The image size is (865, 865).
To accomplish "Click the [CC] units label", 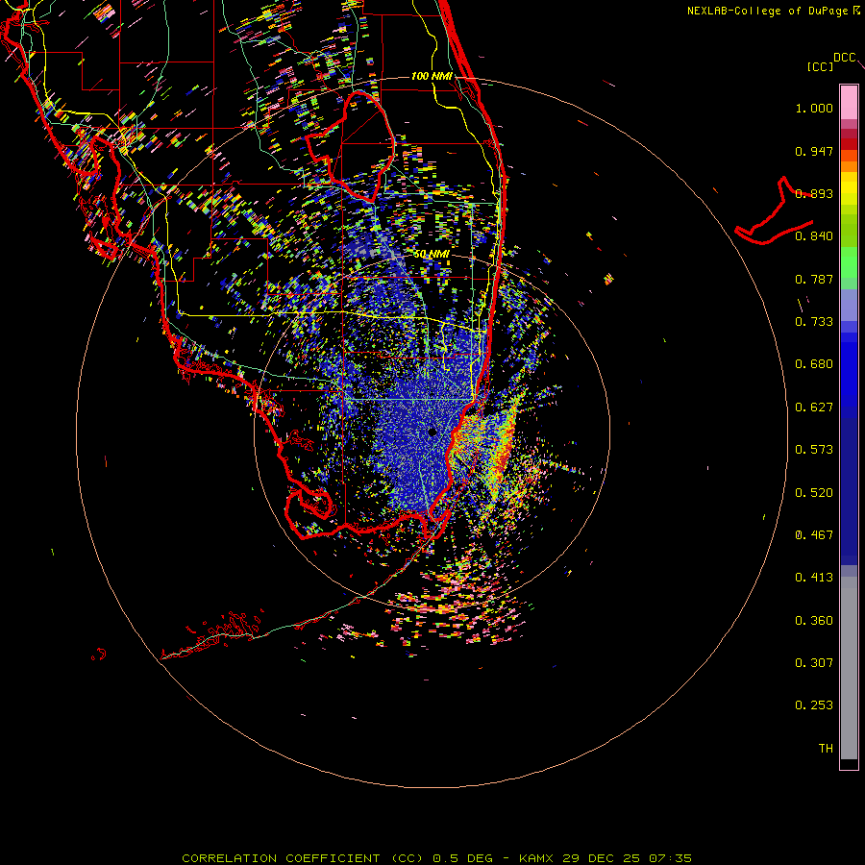I will click(x=821, y=67).
